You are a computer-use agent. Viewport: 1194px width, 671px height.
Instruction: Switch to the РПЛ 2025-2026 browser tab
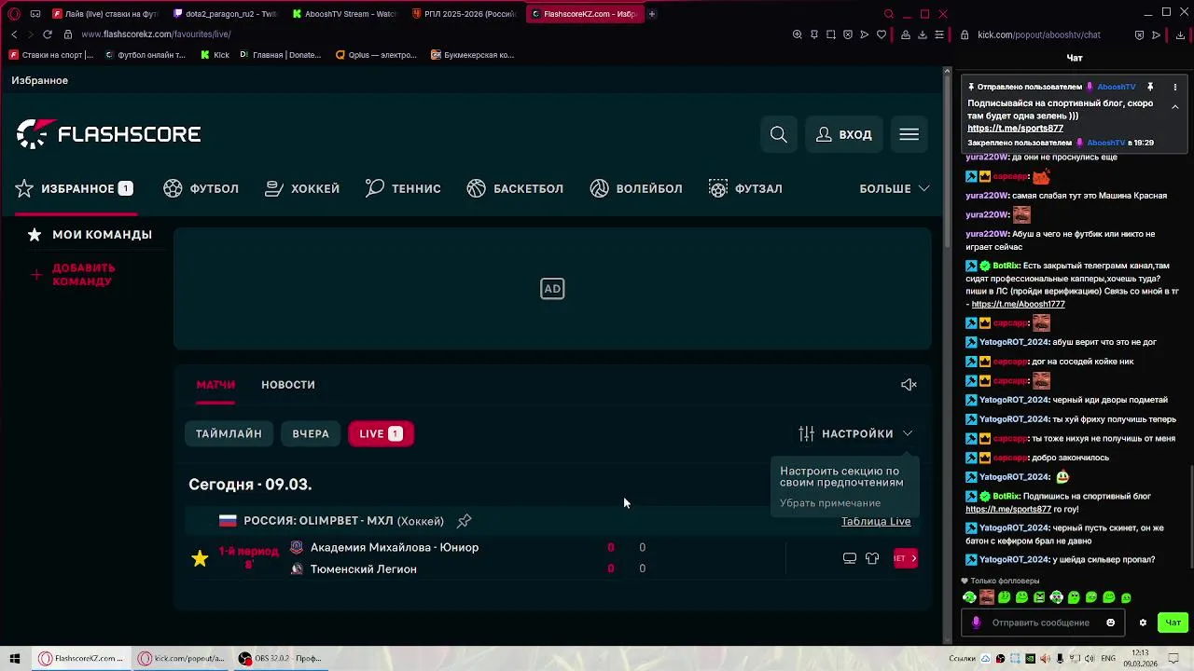(x=464, y=14)
